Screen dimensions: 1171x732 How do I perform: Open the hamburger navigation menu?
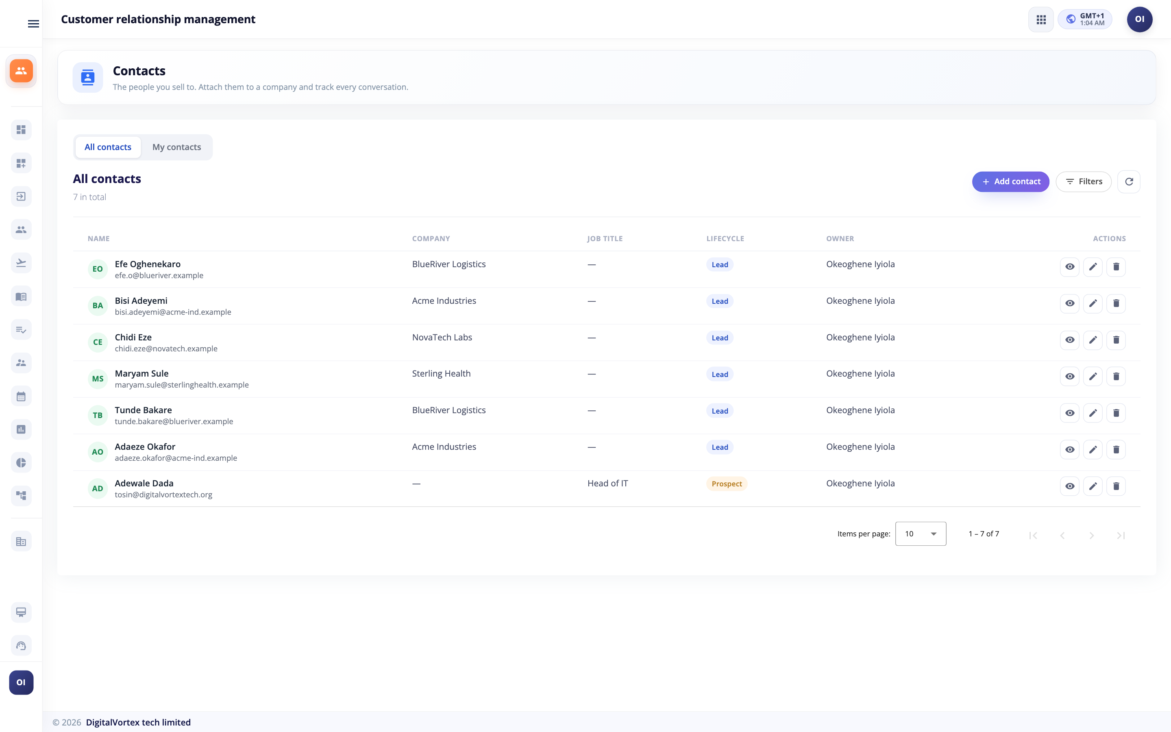33,24
